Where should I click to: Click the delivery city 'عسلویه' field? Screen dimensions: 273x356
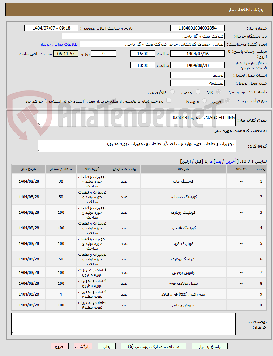[197, 83]
